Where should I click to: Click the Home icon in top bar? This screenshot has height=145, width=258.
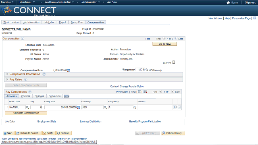pos(228,3)
